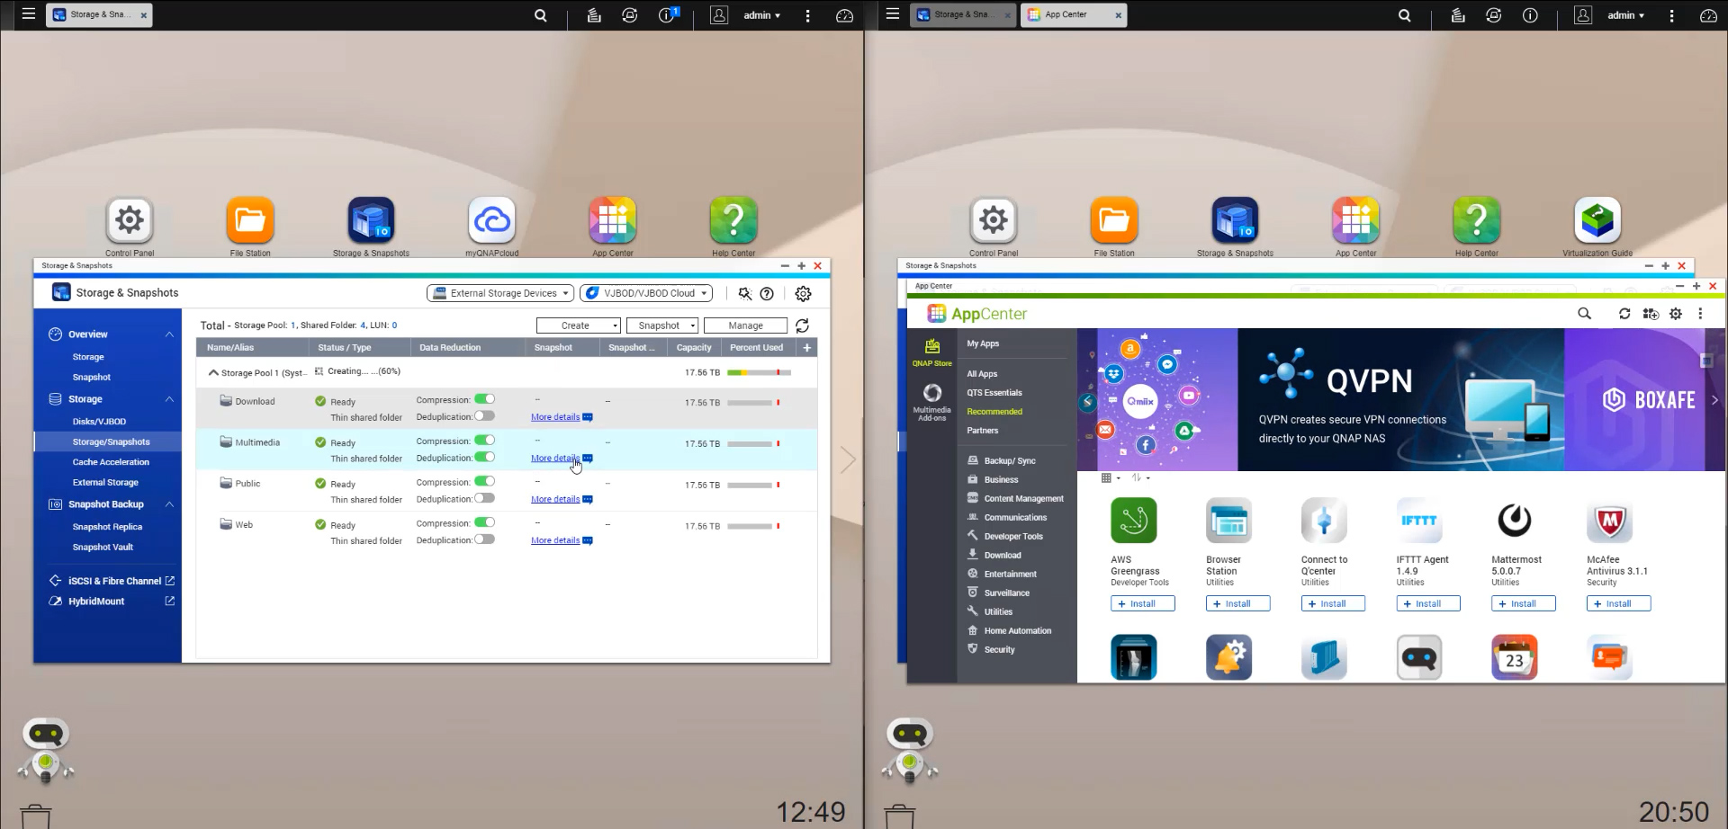Select All Apps in AppCenter
This screenshot has height=829, width=1728.
[982, 374]
